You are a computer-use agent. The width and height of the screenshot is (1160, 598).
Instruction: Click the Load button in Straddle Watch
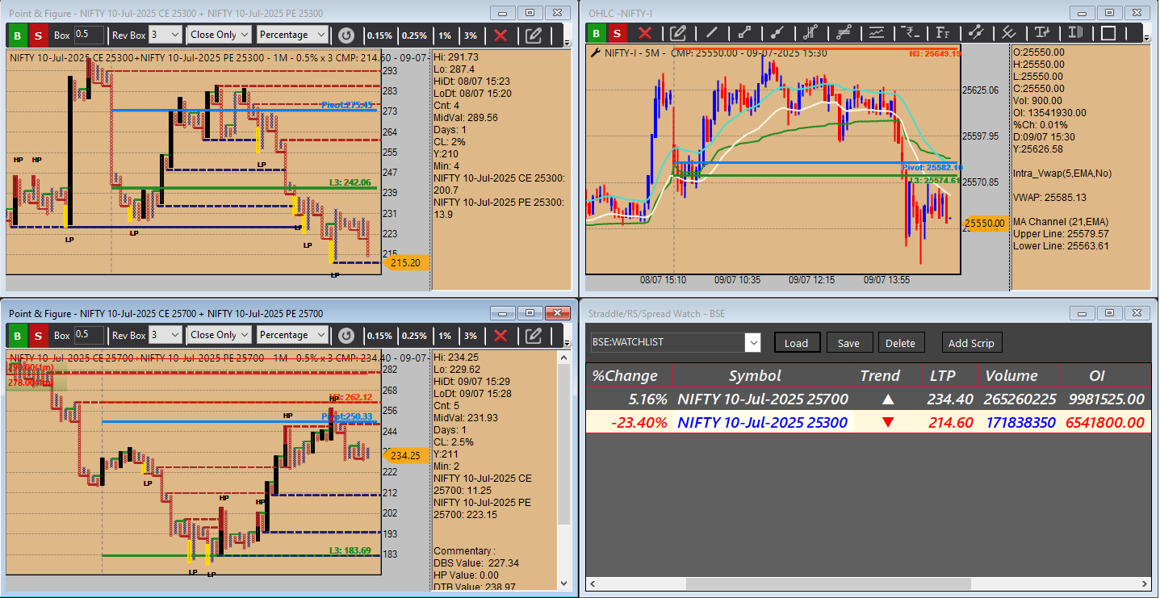tap(797, 343)
